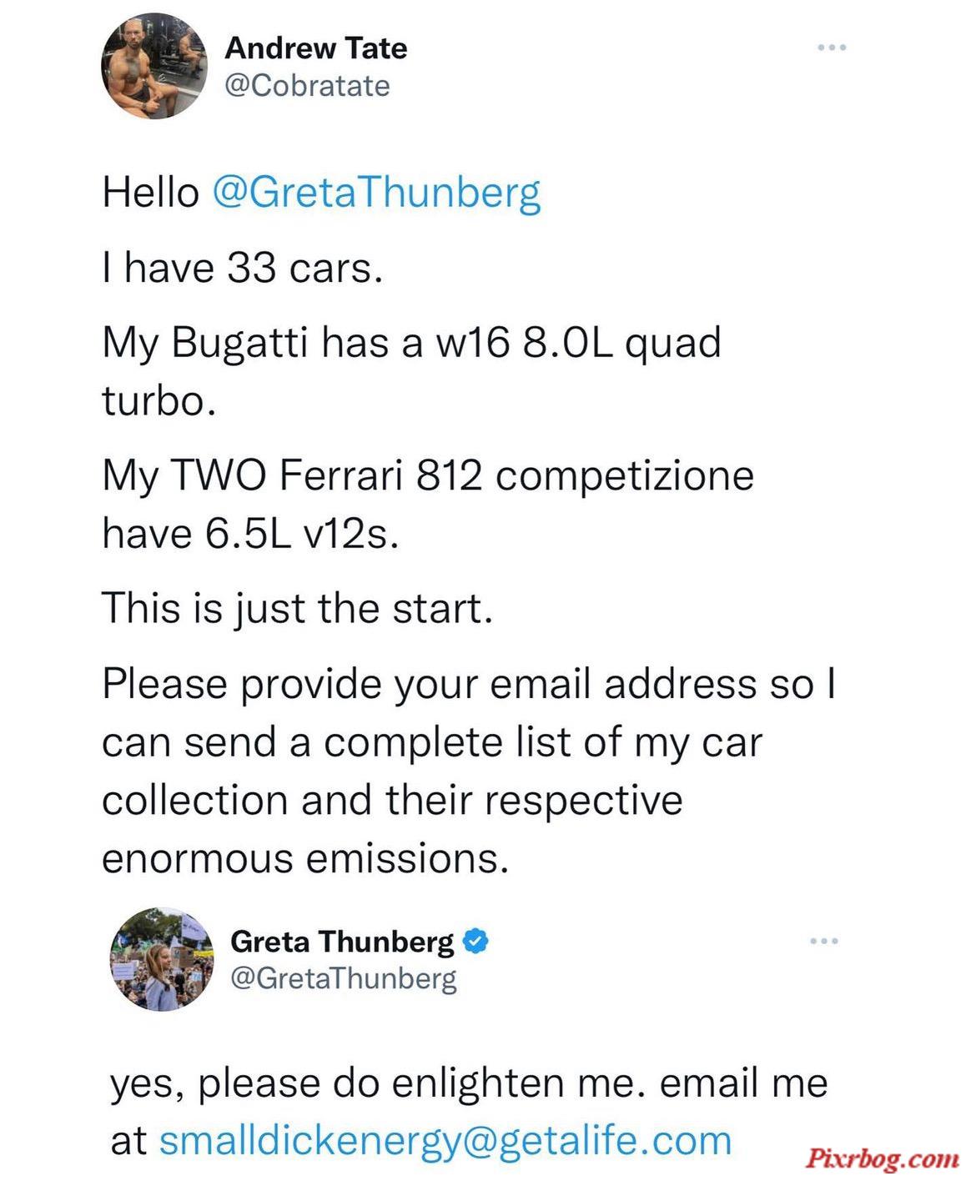
Task: Select 'This is just the start.' line
Action: tap(297, 608)
